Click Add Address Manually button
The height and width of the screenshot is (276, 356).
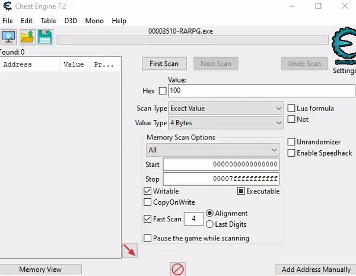click(x=316, y=269)
